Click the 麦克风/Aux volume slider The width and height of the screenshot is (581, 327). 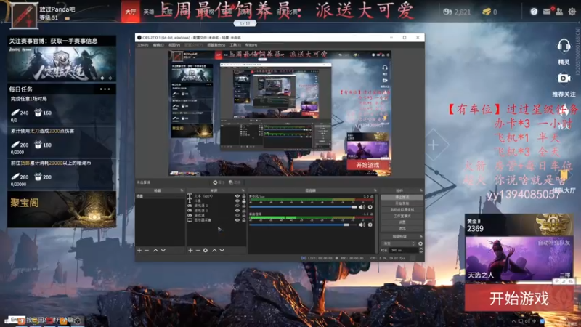point(303,207)
